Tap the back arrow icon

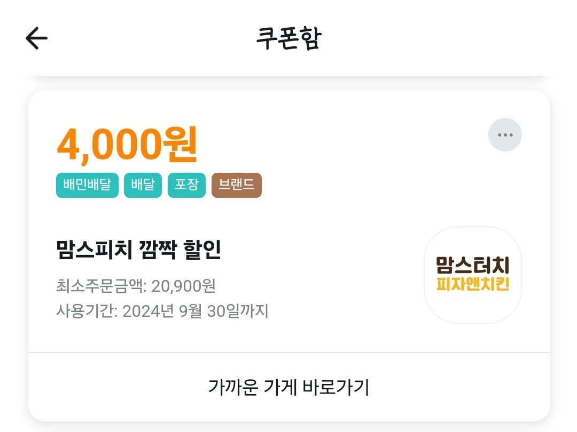point(36,38)
